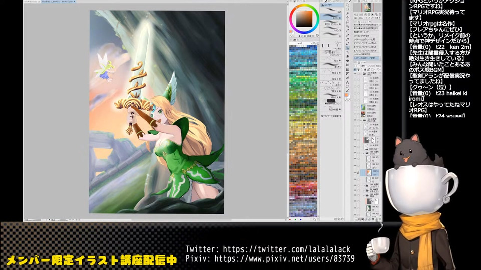481x270 pixels.
Task: Click the Navigator canvas thumbnail
Action: pos(367,7)
